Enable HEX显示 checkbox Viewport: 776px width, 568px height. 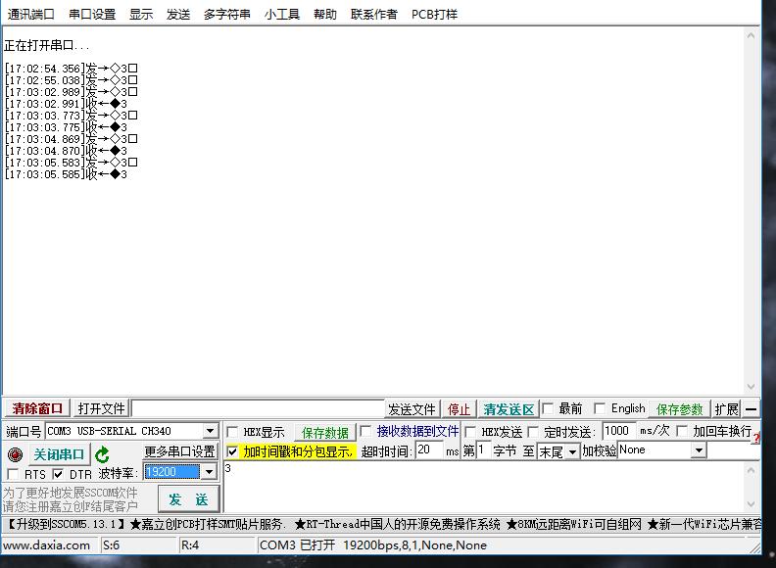click(x=232, y=432)
